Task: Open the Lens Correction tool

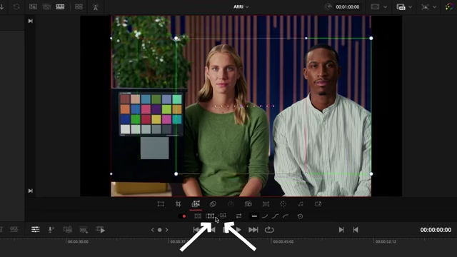Action: pyautogui.click(x=266, y=204)
